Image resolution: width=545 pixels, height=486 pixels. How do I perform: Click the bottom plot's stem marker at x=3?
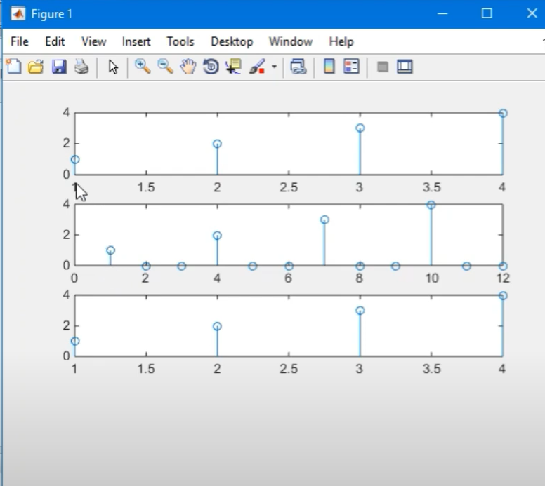(x=360, y=311)
